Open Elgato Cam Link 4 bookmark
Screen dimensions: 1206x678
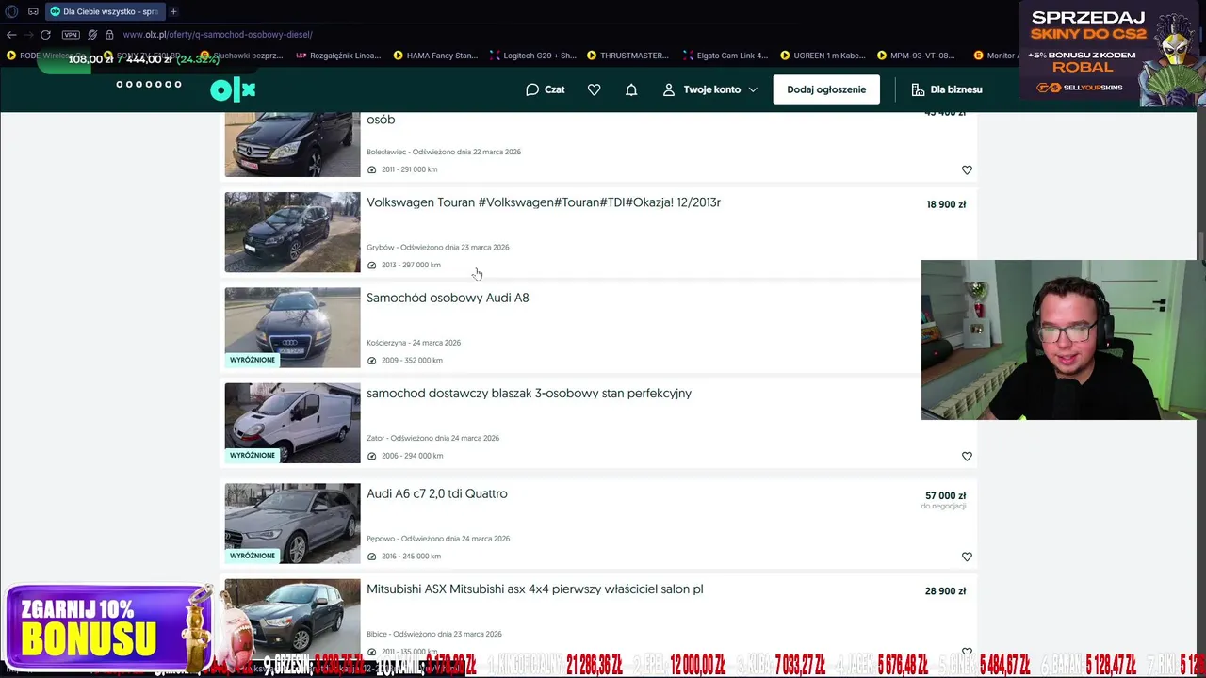(725, 56)
